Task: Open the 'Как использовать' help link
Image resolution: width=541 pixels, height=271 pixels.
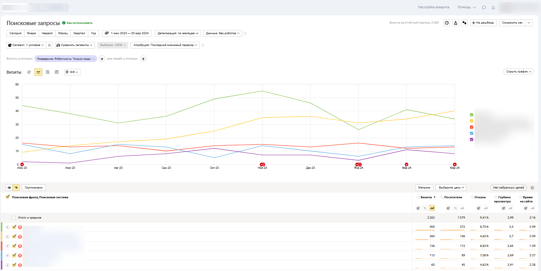Action: [x=79, y=23]
